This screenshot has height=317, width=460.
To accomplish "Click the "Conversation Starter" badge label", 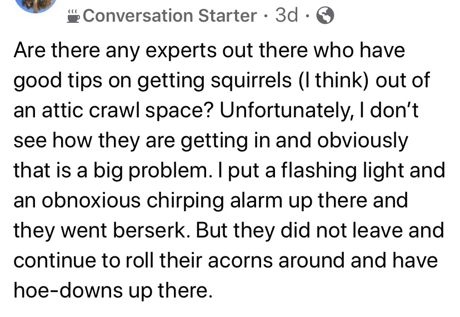I will (169, 16).
